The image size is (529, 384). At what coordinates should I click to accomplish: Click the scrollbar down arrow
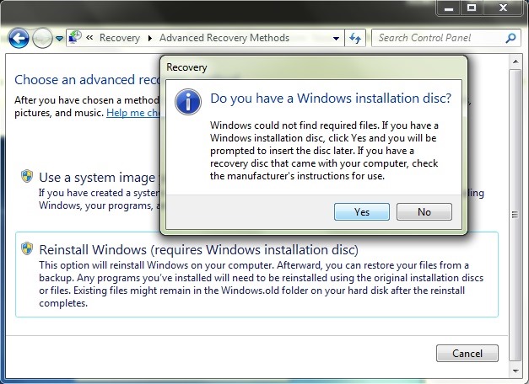tap(516, 371)
